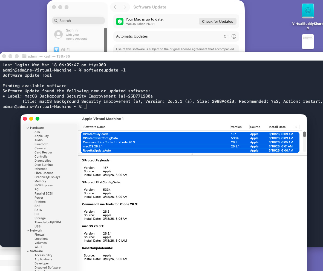
Task: Select Firewall under Network
Action: coord(40,235)
